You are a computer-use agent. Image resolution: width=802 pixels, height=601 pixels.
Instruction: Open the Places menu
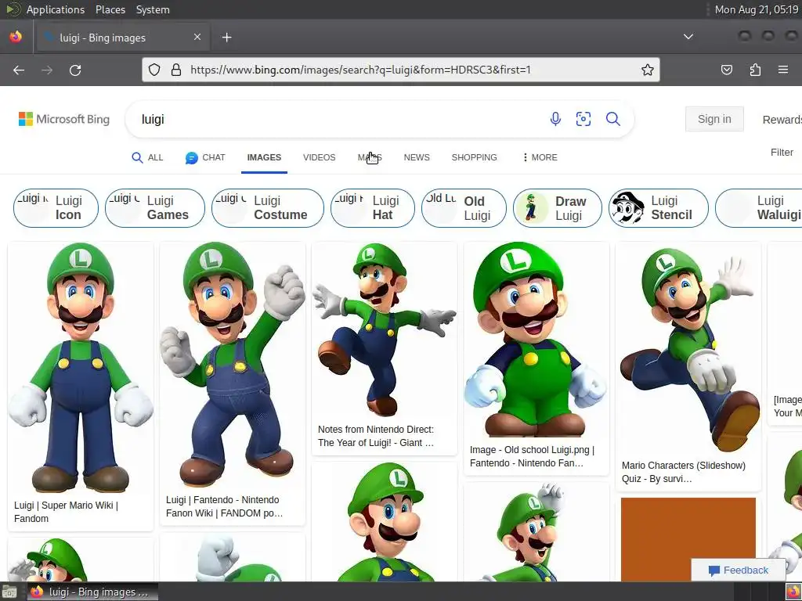[110, 9]
